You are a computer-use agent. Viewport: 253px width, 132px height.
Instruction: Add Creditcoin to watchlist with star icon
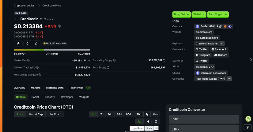pyautogui.click(x=36, y=43)
